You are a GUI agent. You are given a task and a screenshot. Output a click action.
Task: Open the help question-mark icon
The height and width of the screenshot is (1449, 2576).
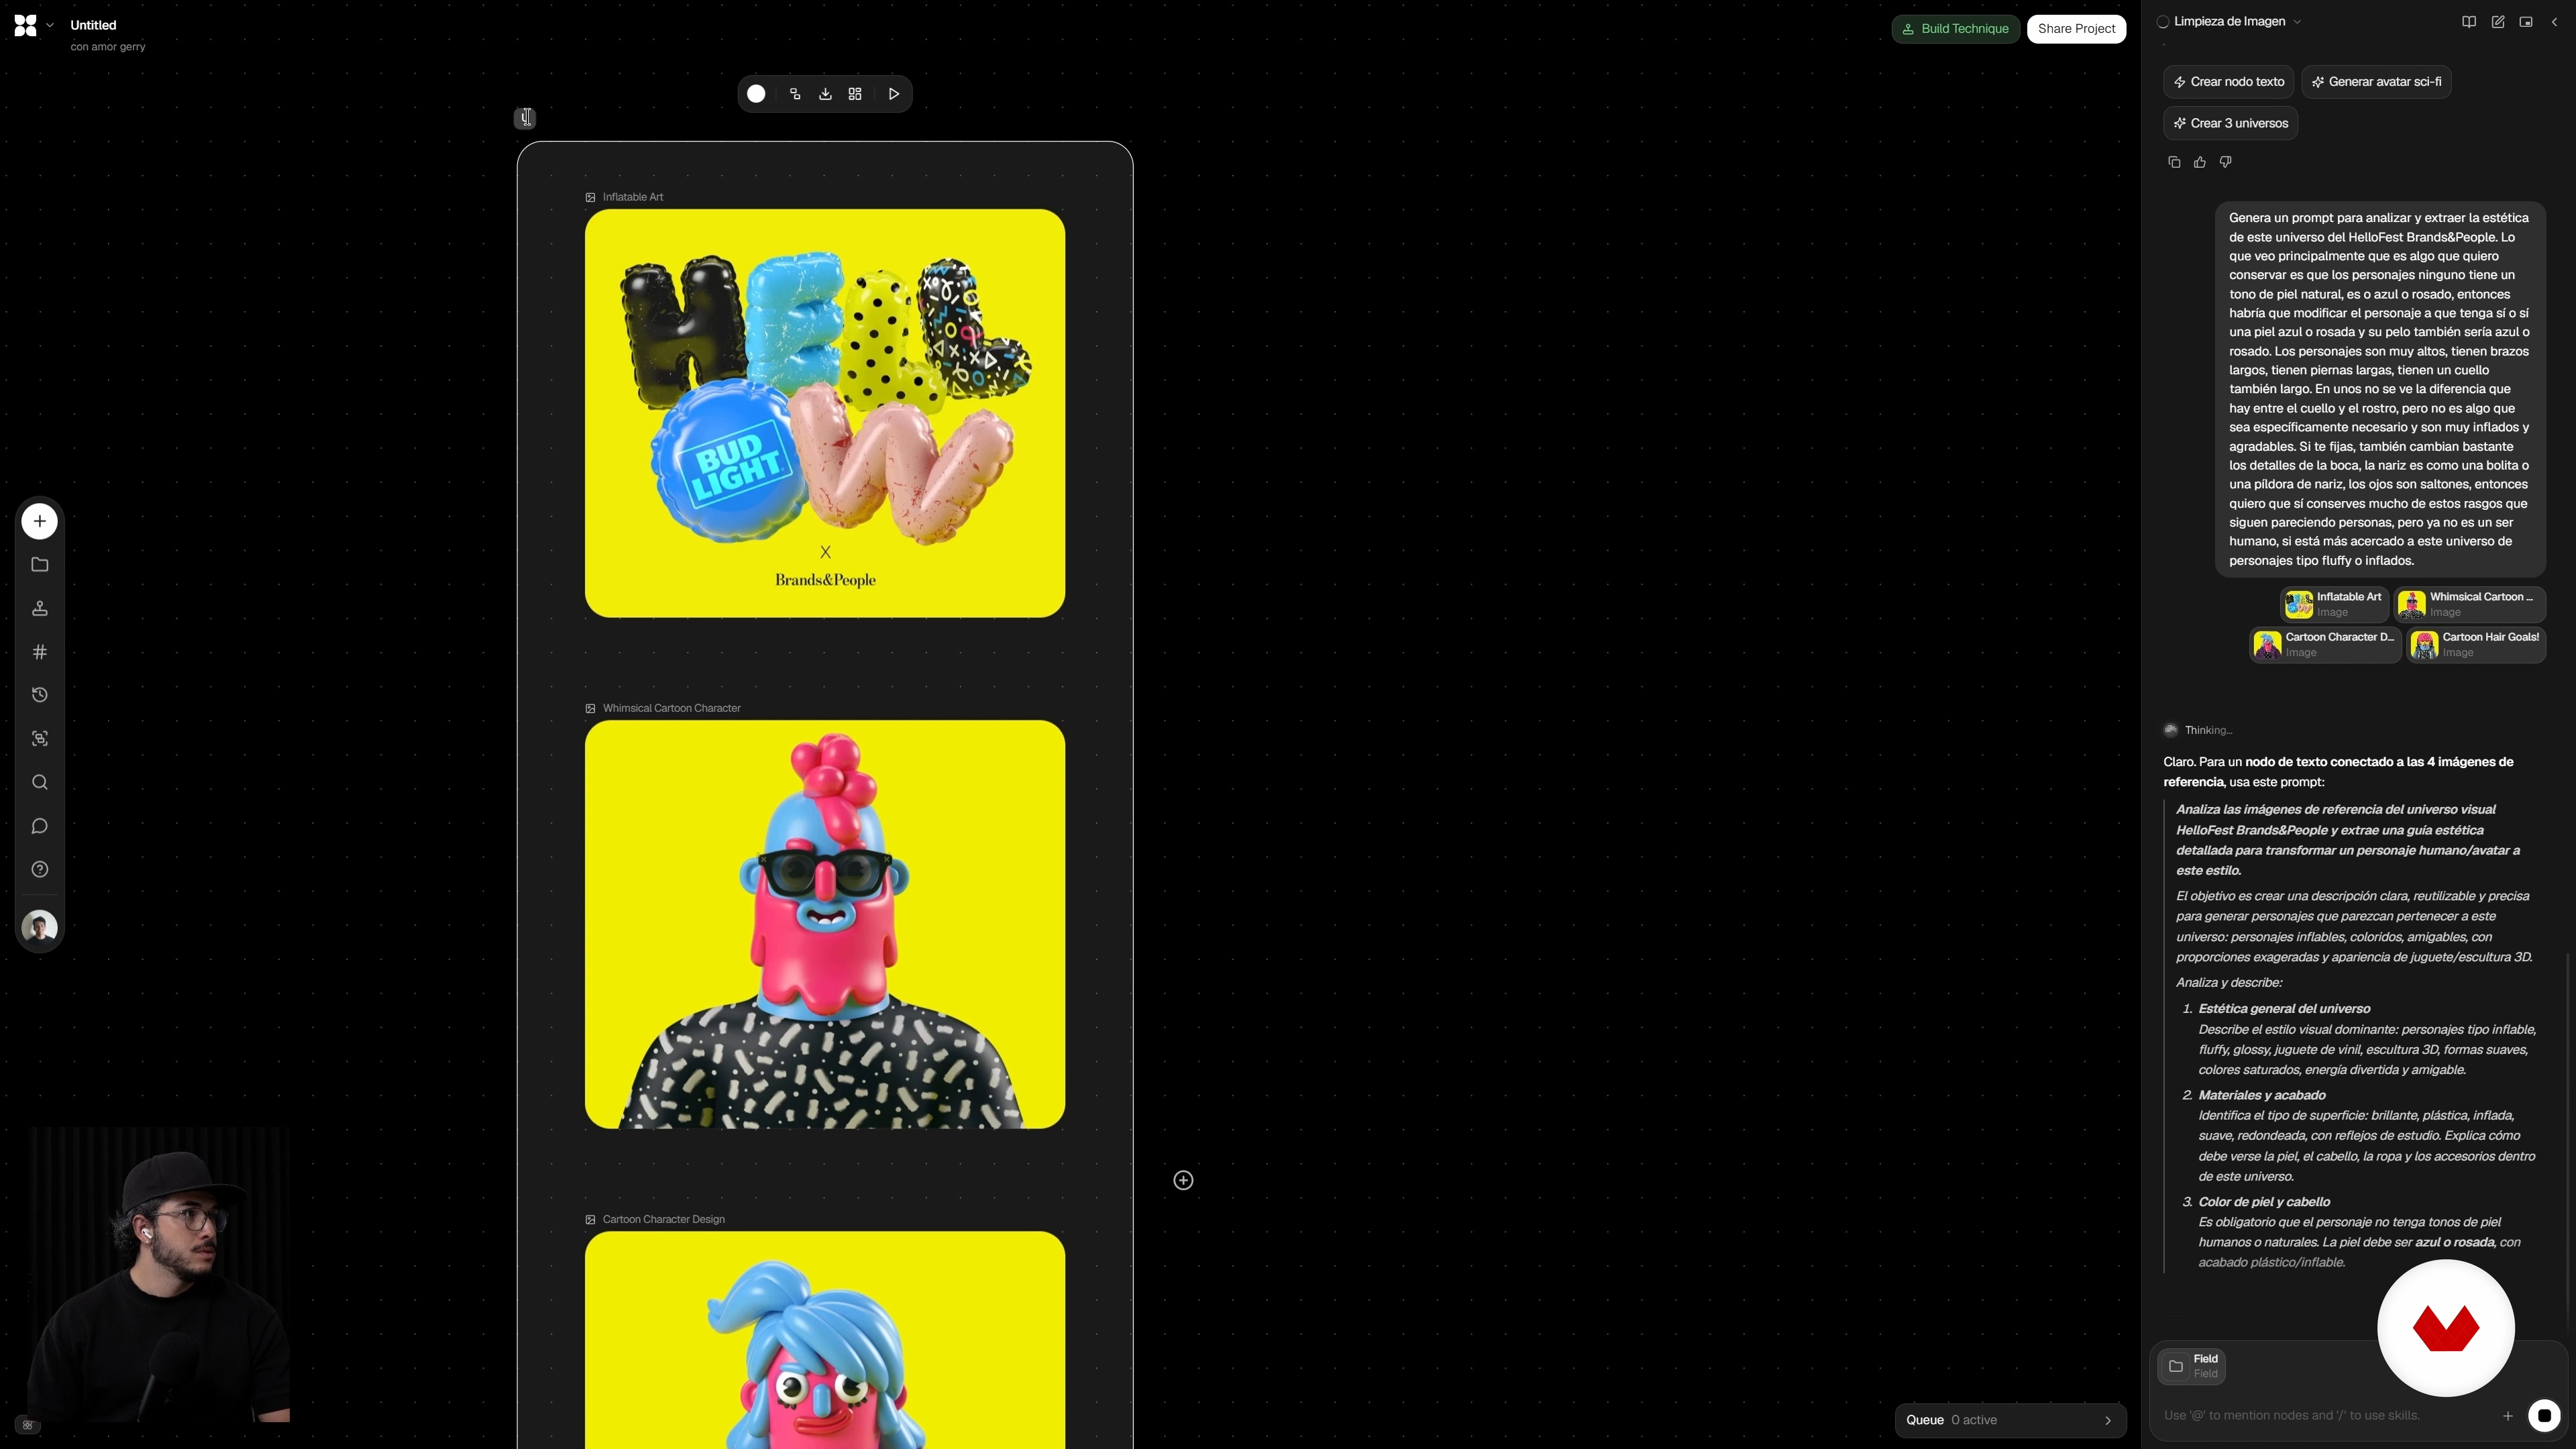pyautogui.click(x=40, y=869)
